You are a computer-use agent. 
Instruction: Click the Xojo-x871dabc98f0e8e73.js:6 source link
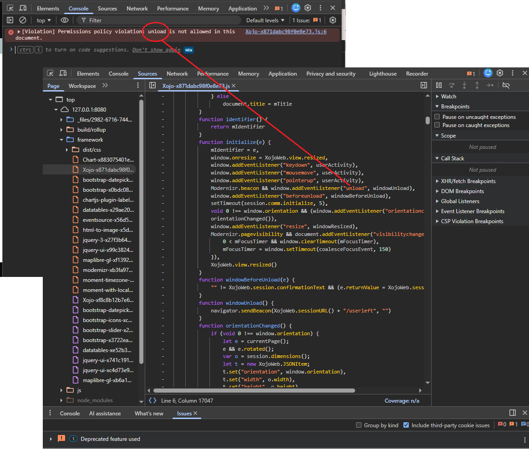[x=285, y=31]
